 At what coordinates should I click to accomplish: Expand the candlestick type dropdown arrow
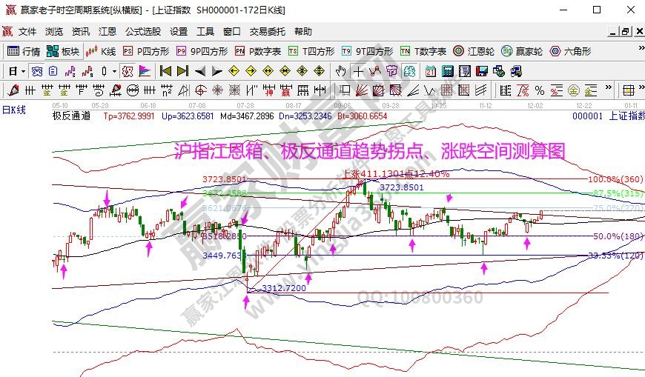click(113, 71)
